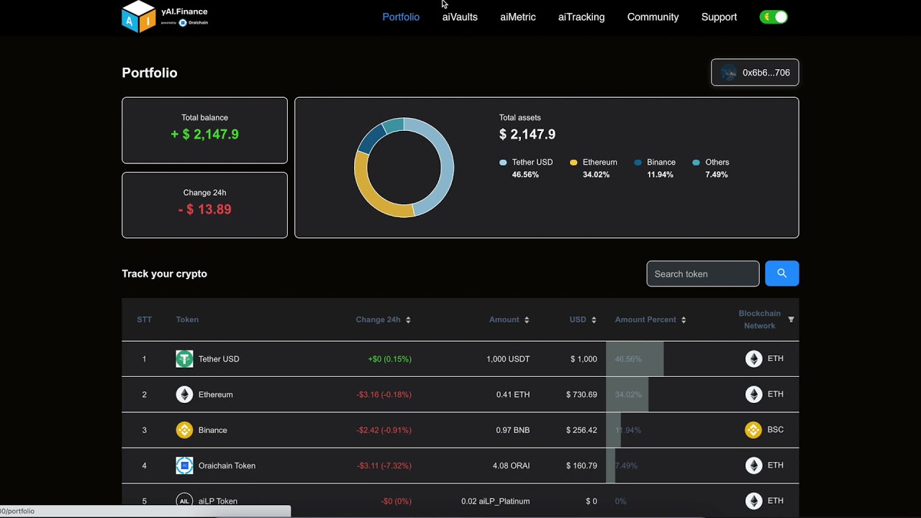Click the 0.02 aiLP_Platinum amount

click(x=496, y=501)
